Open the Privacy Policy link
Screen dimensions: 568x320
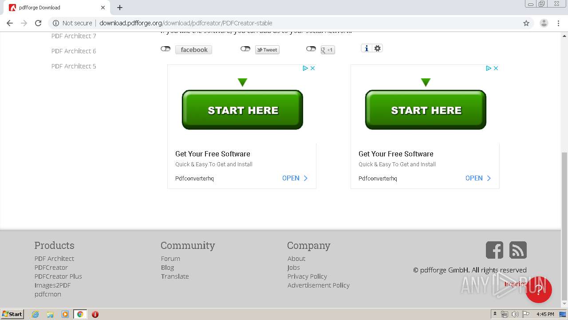pos(307,276)
